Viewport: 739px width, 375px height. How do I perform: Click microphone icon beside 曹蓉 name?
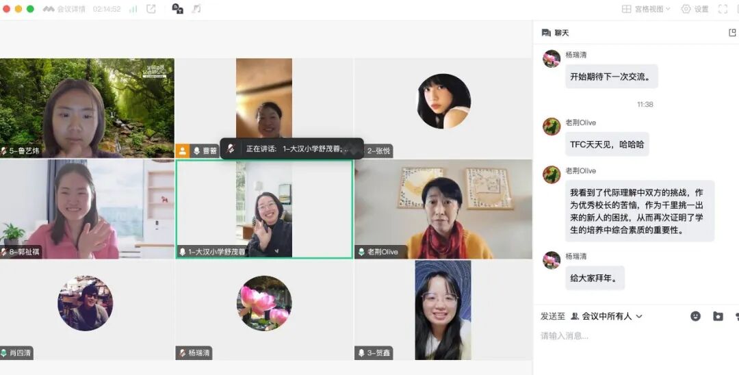click(x=197, y=151)
